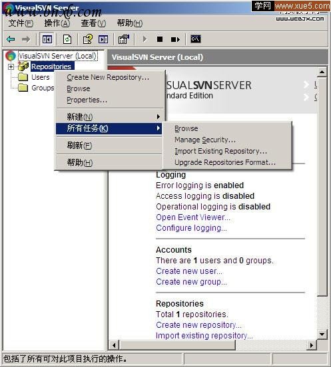Open the 操作(A) menu

57,23
